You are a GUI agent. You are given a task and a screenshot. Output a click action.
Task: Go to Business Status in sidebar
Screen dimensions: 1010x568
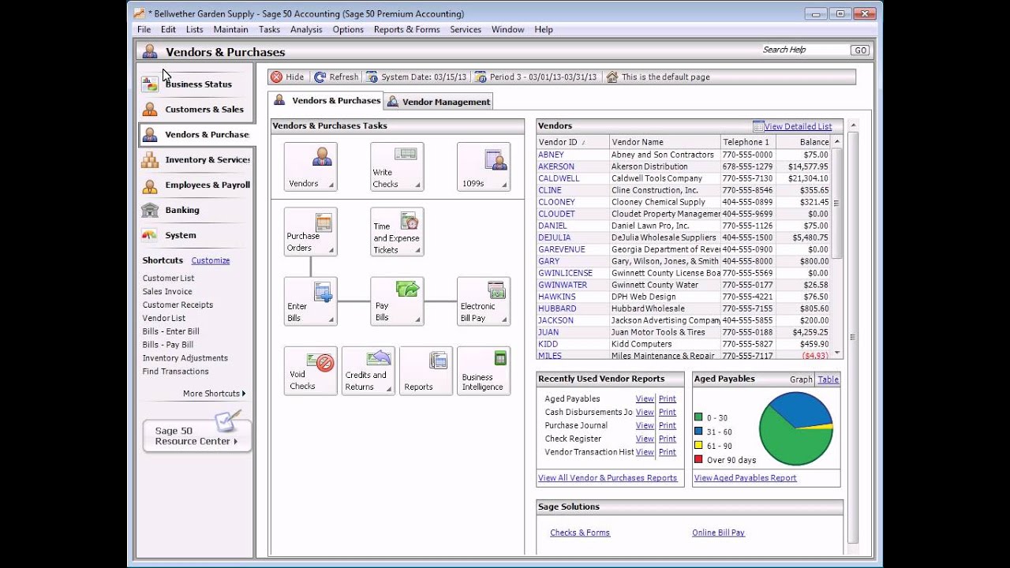coord(196,84)
